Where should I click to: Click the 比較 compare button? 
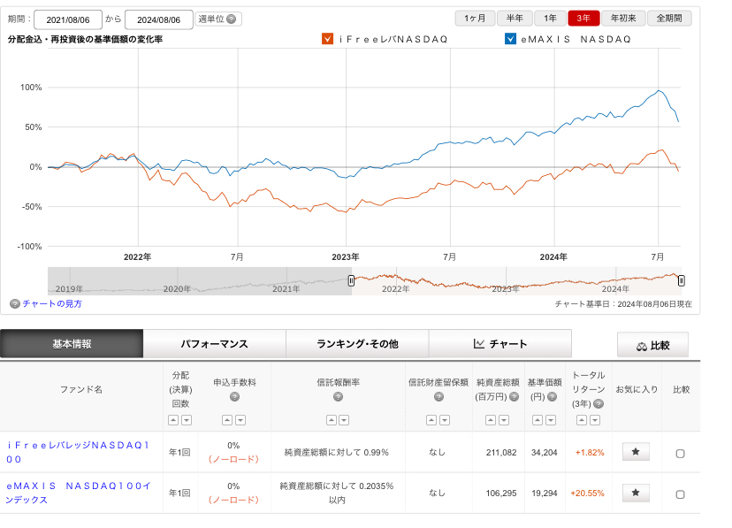[x=652, y=346]
